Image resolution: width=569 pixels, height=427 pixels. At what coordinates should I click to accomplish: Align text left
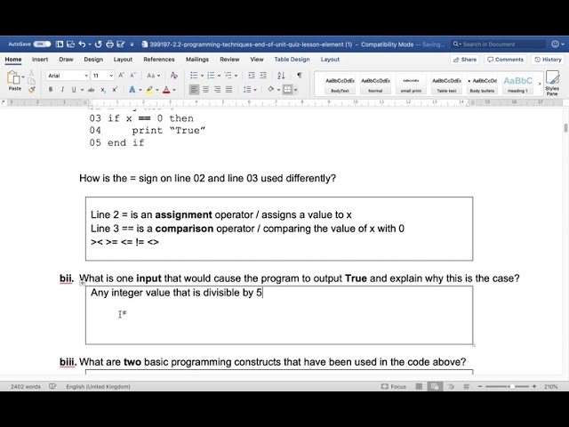pyautogui.click(x=194, y=89)
